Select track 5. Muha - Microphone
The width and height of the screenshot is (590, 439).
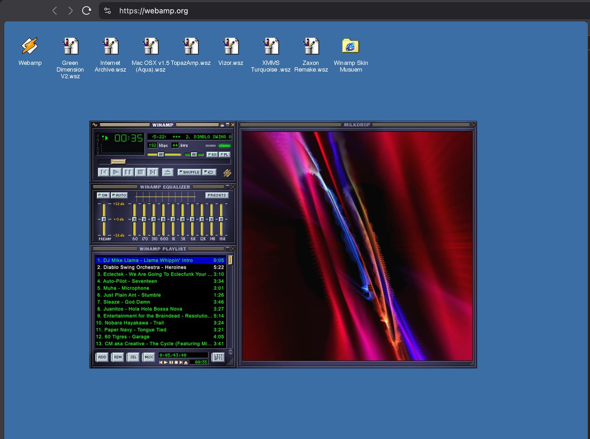[160, 288]
